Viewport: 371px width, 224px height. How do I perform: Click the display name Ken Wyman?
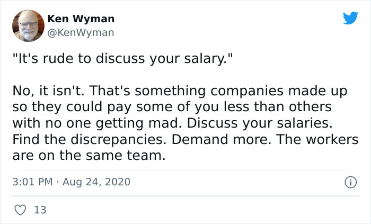81,19
